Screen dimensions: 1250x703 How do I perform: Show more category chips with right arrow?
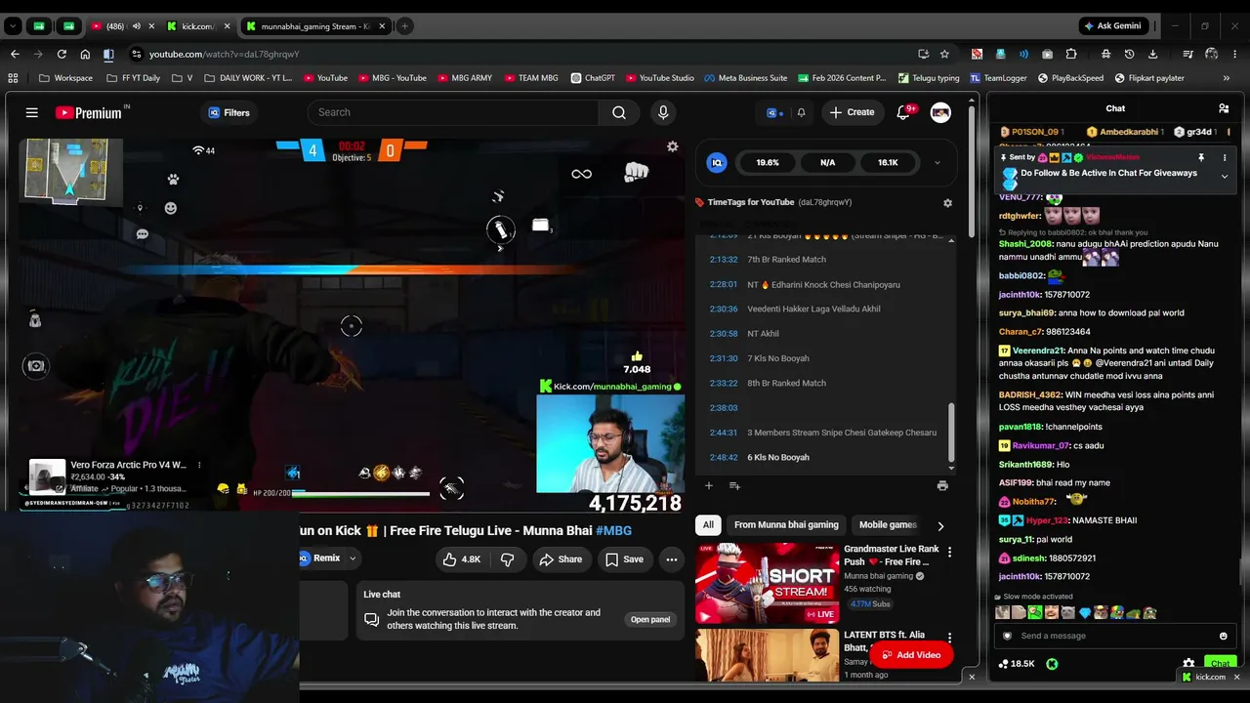pos(940,525)
